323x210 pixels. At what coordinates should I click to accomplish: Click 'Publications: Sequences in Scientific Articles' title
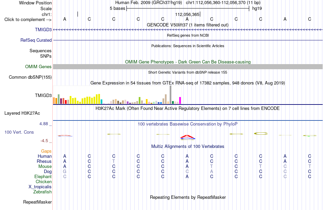coord(188,46)
